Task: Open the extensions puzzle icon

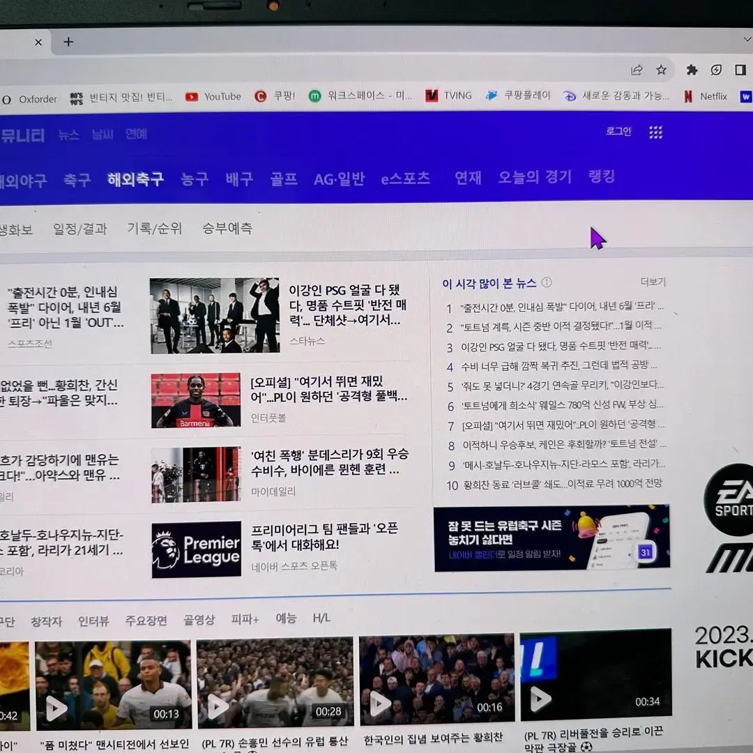Action: coord(692,70)
